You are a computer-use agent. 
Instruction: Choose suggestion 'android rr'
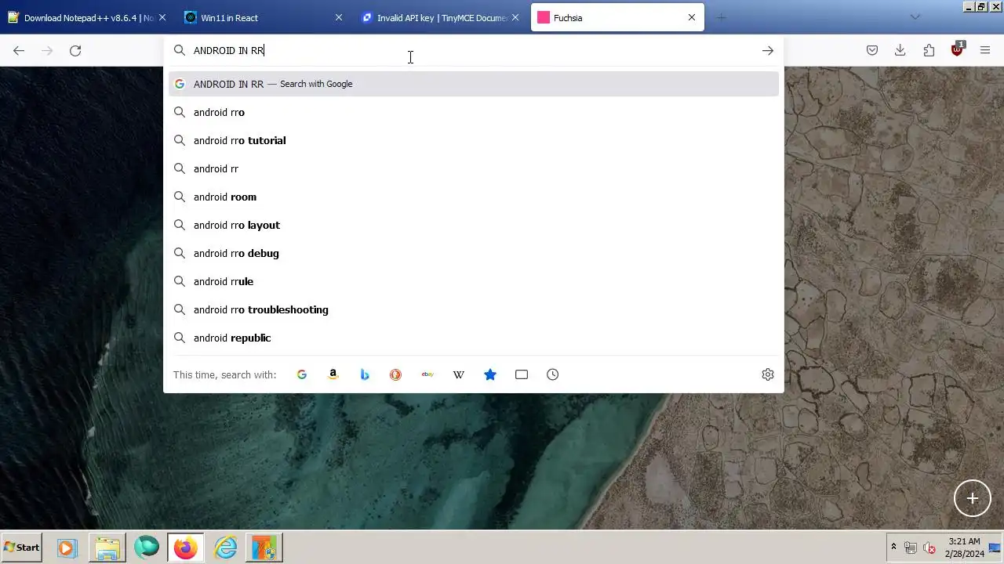[x=474, y=168]
